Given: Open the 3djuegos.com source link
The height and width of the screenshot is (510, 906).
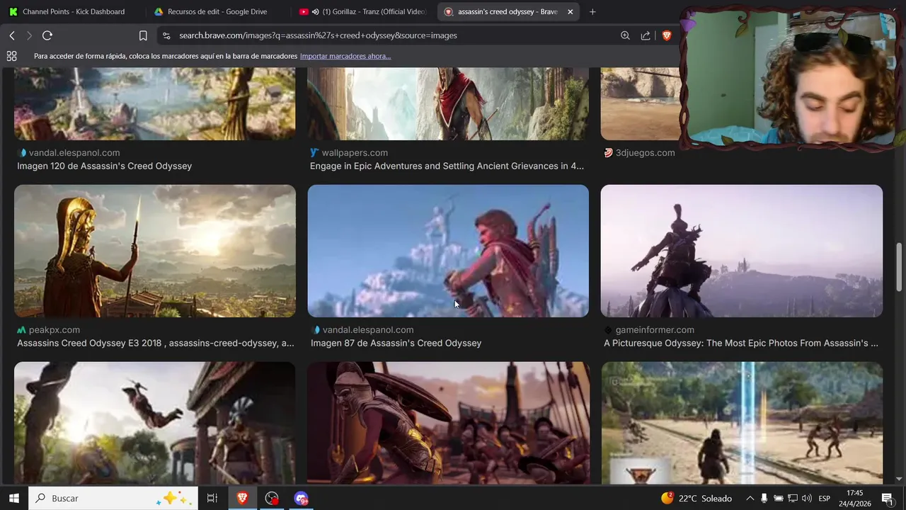Looking at the screenshot, I should (x=645, y=152).
